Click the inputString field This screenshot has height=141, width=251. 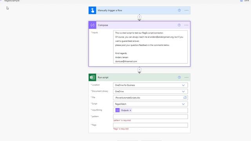(x=151, y=110)
